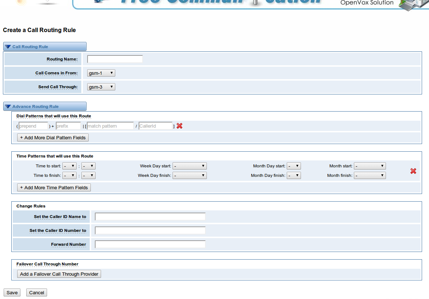Screen dimensions: 429x299
Task: Focus the Routing Name input field
Action: [115, 59]
